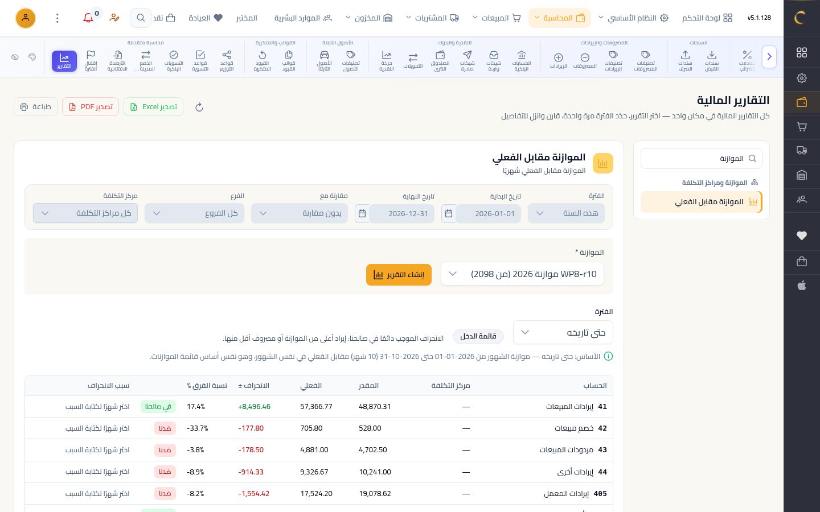The height and width of the screenshot is (512, 820).
Task: Click the طباعة print button
Action: [x=35, y=107]
